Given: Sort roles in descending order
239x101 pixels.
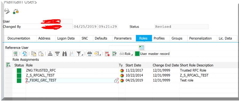Looking at the screenshot, I should click(x=57, y=54).
